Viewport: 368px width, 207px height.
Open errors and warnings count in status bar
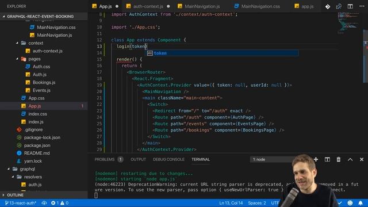pyautogui.click(x=60, y=203)
